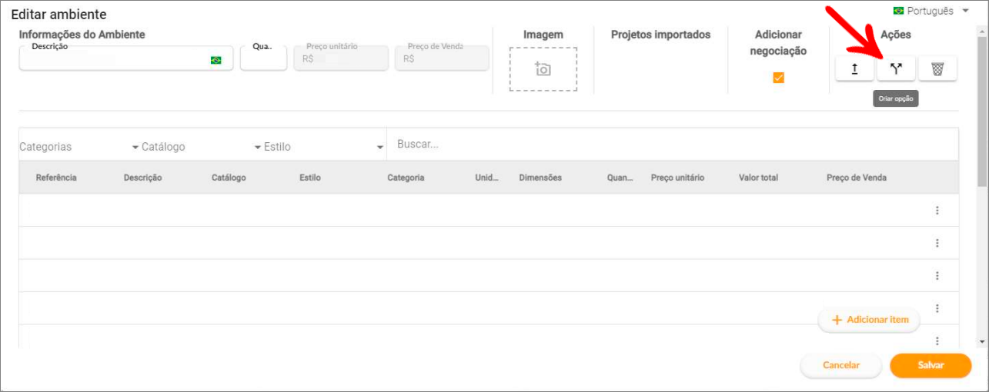
Task: Click the Preço unitário field
Action: tap(341, 58)
